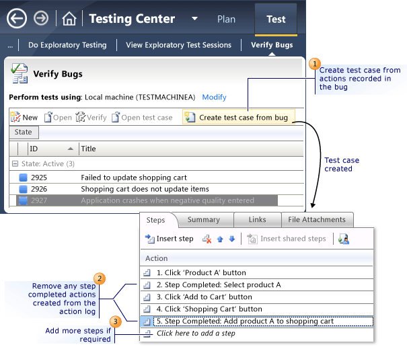This screenshot has width=407, height=347.
Task: Click the Insert step button
Action: tap(170, 239)
